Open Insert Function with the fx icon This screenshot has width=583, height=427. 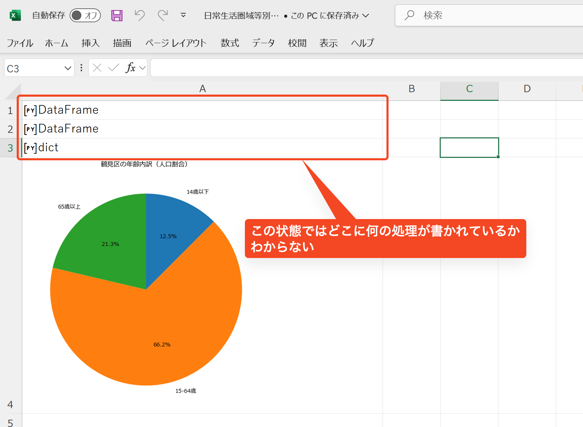[x=130, y=68]
